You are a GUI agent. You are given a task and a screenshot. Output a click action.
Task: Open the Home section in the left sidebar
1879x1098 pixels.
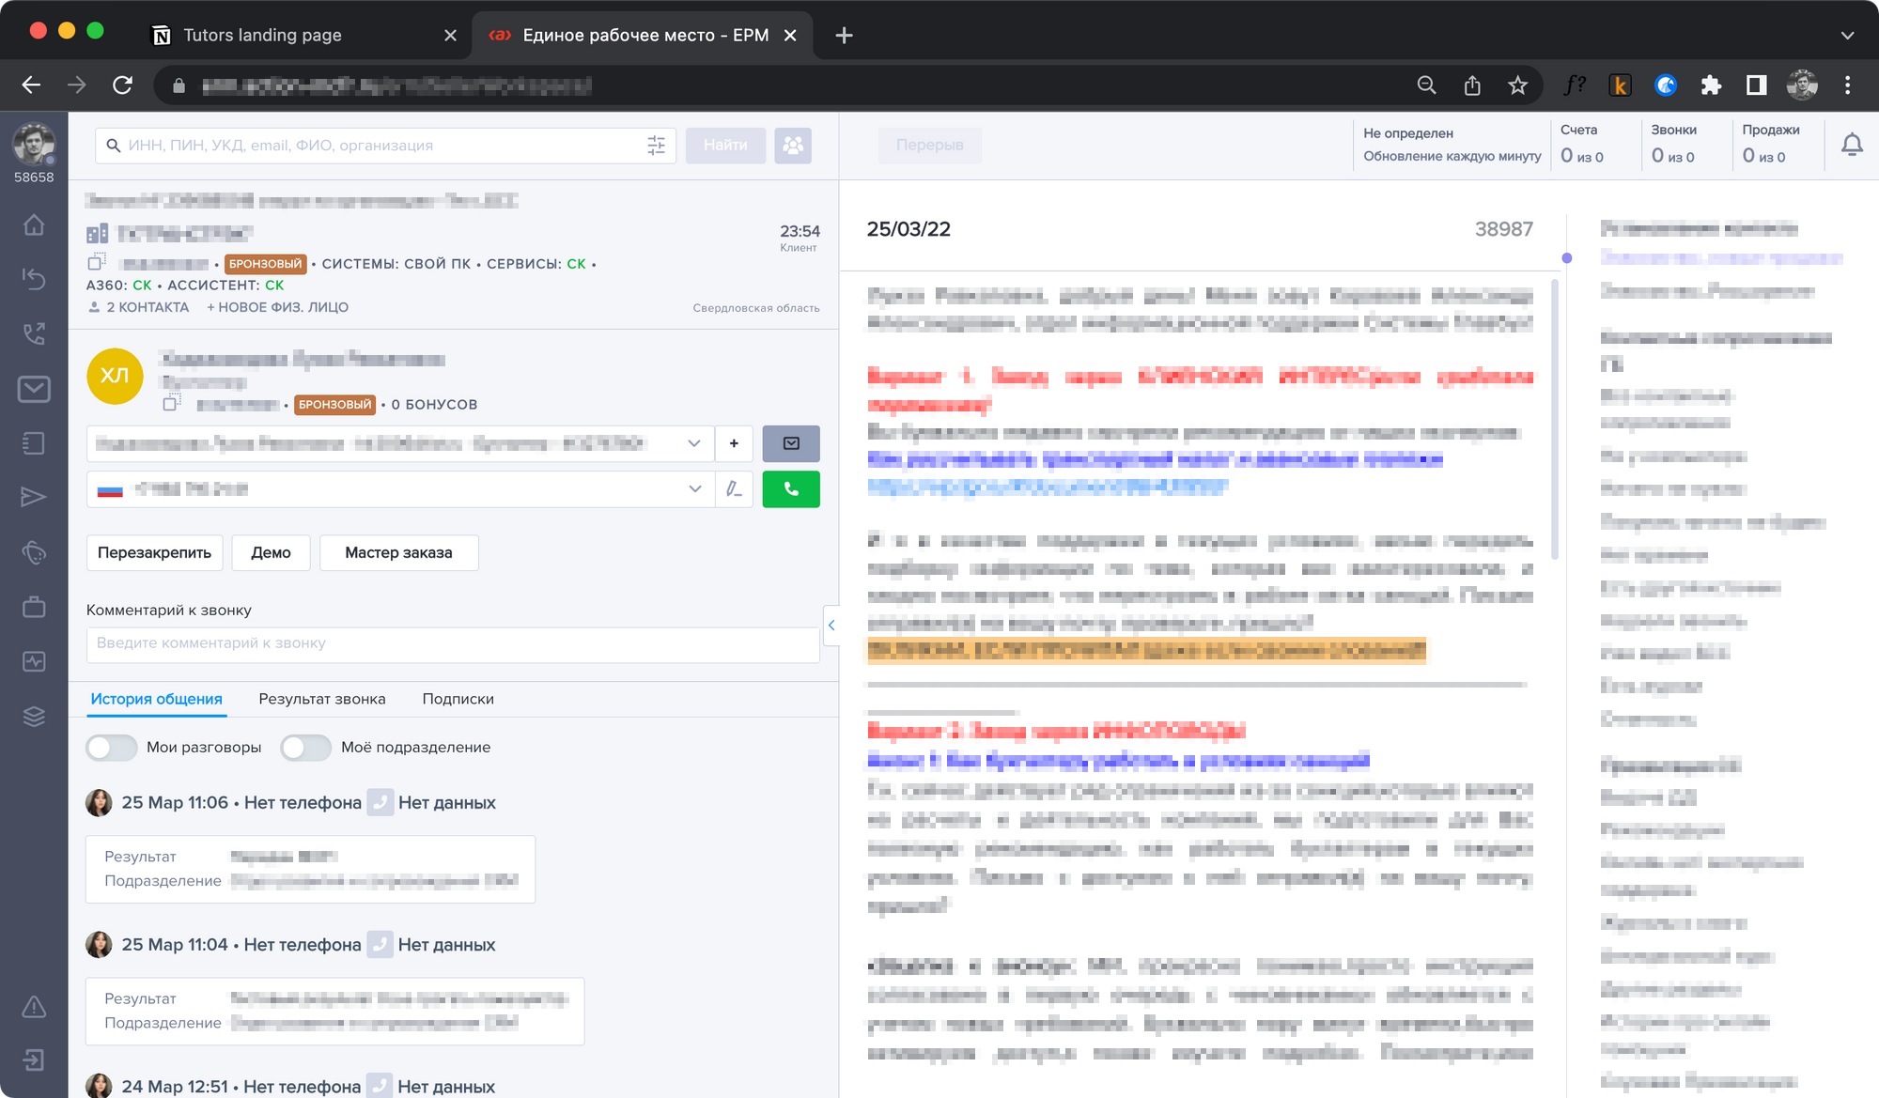click(34, 225)
